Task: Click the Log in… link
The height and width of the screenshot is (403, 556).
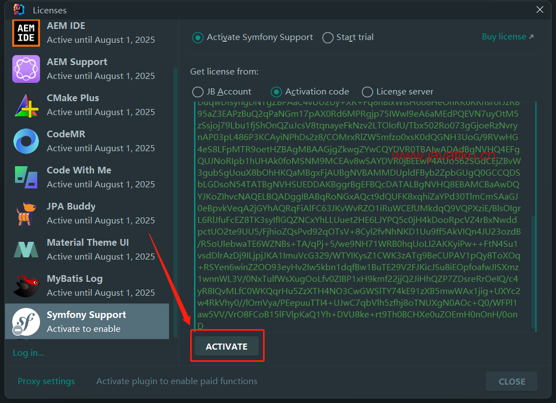Action: click(28, 353)
